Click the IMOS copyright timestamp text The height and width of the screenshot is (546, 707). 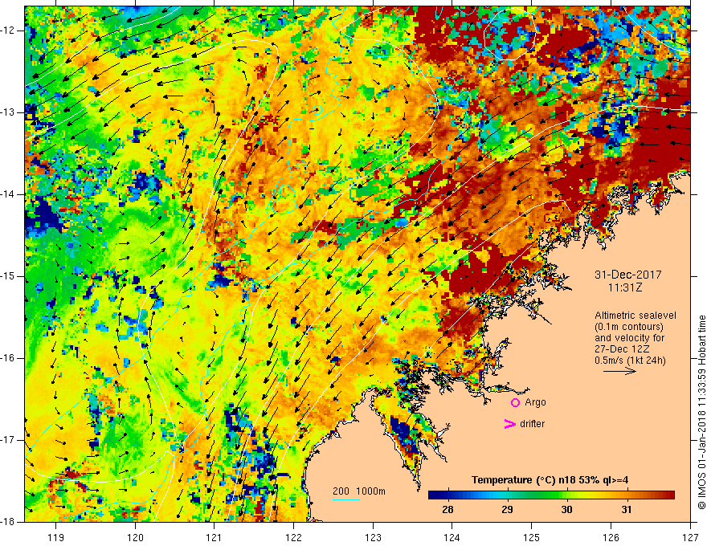[x=701, y=412]
